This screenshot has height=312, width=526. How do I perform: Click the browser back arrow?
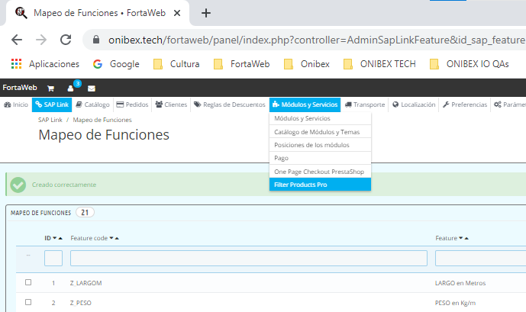click(x=17, y=40)
